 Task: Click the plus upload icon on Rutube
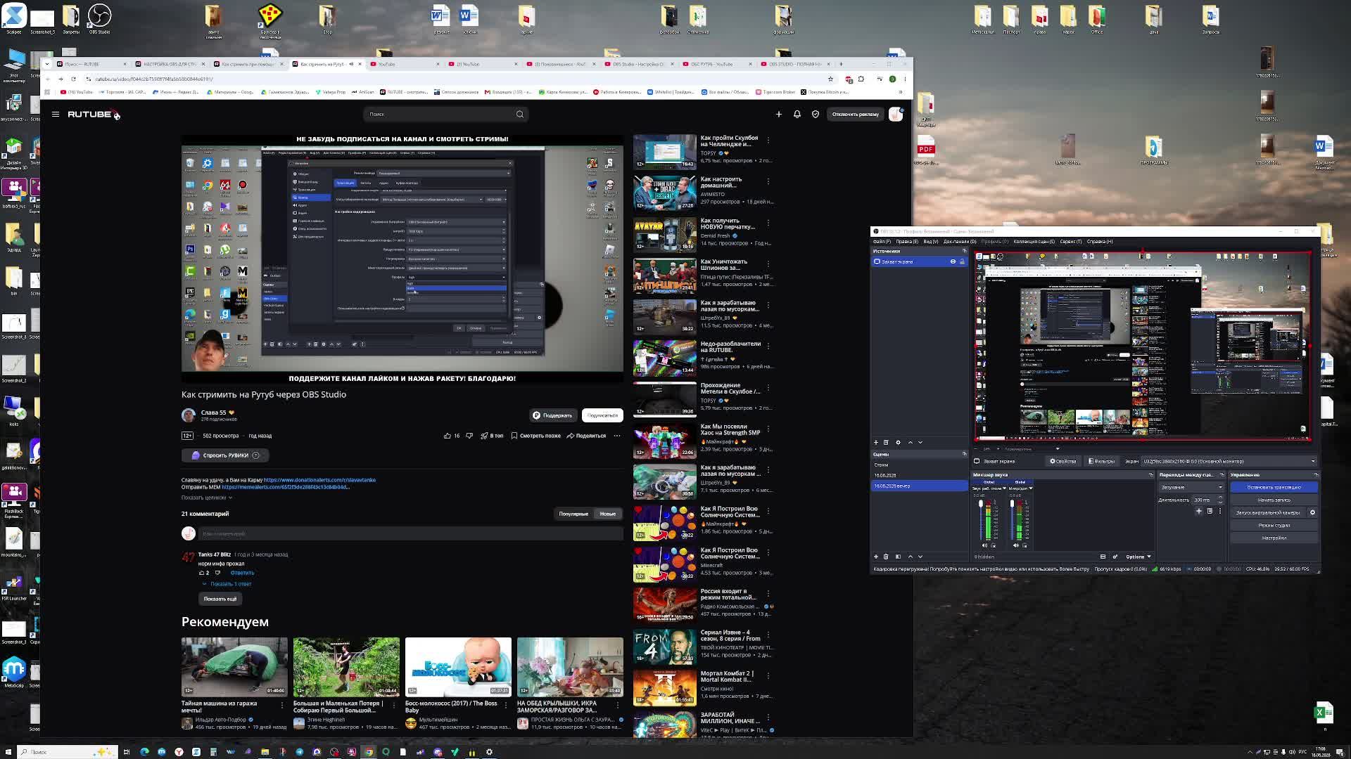click(x=779, y=114)
